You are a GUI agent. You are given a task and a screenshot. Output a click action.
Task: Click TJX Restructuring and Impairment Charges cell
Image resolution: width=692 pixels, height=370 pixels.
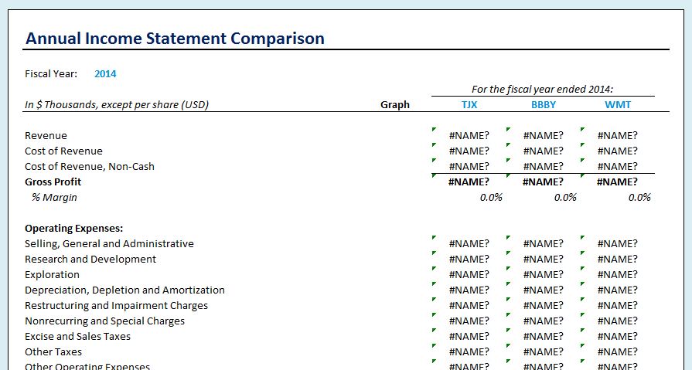[x=469, y=305]
